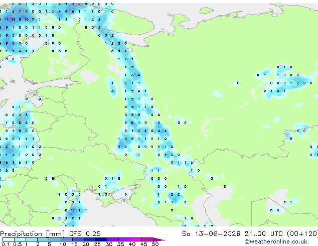Image resolution: width=318 pixels, height=246 pixels.
Task: Click the '10' precipitation value on map
Action: coord(27,19)
